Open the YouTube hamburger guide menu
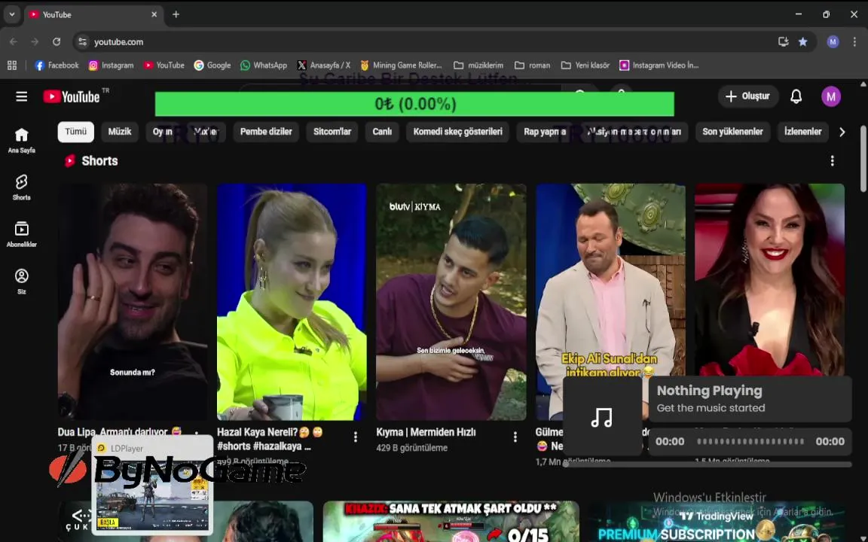Image resolution: width=868 pixels, height=542 pixels. 22,97
